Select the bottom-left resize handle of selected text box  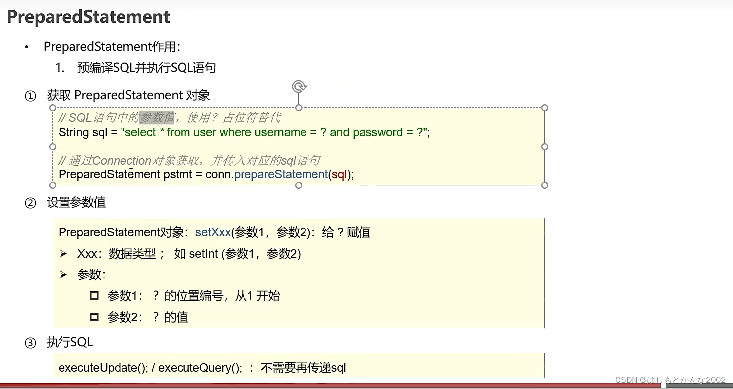53,185
